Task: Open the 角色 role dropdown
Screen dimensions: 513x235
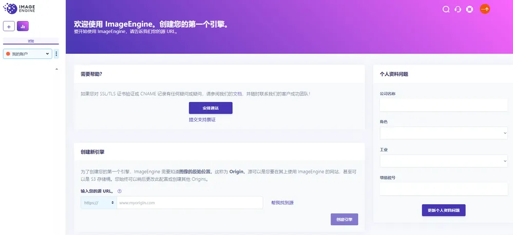Action: coord(443,133)
